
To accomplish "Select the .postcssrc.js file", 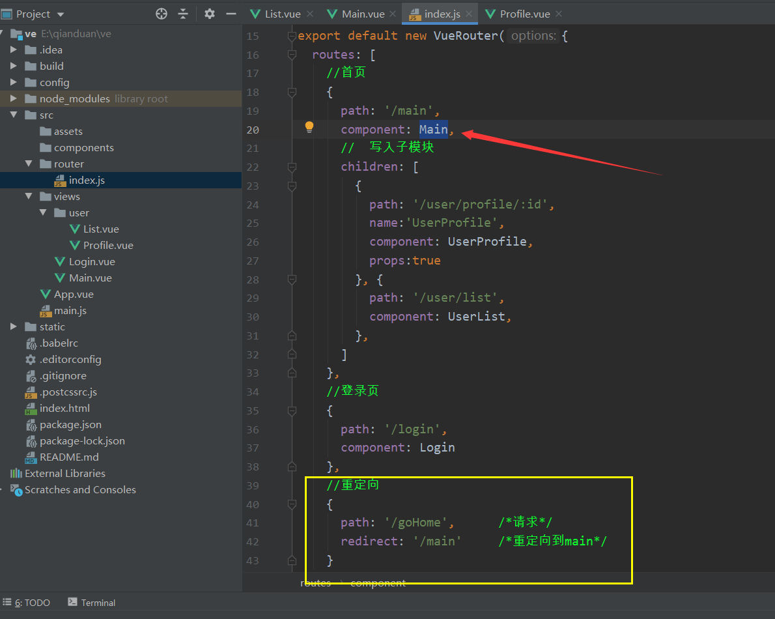I will tap(61, 392).
